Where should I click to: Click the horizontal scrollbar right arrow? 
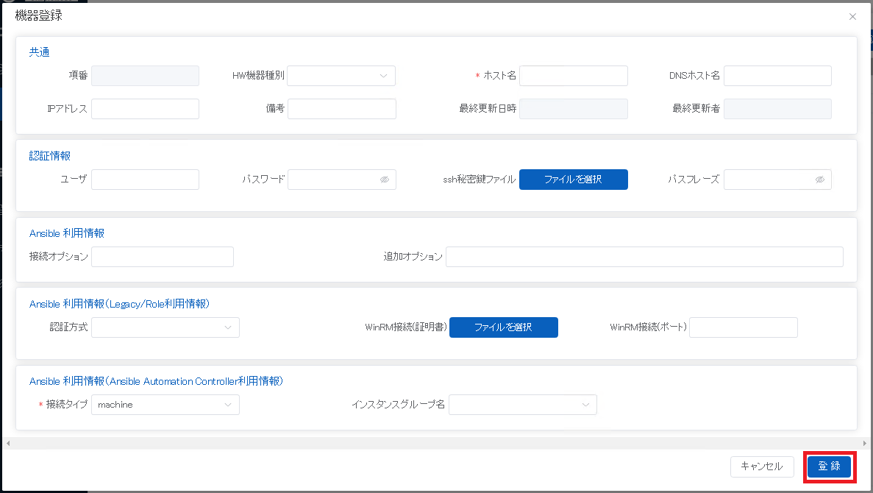coord(865,443)
